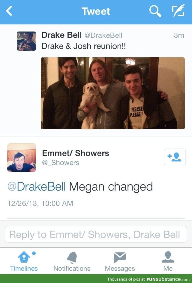Open Emmet/ Showers profile avatar
The image size is (192, 283).
22,157
